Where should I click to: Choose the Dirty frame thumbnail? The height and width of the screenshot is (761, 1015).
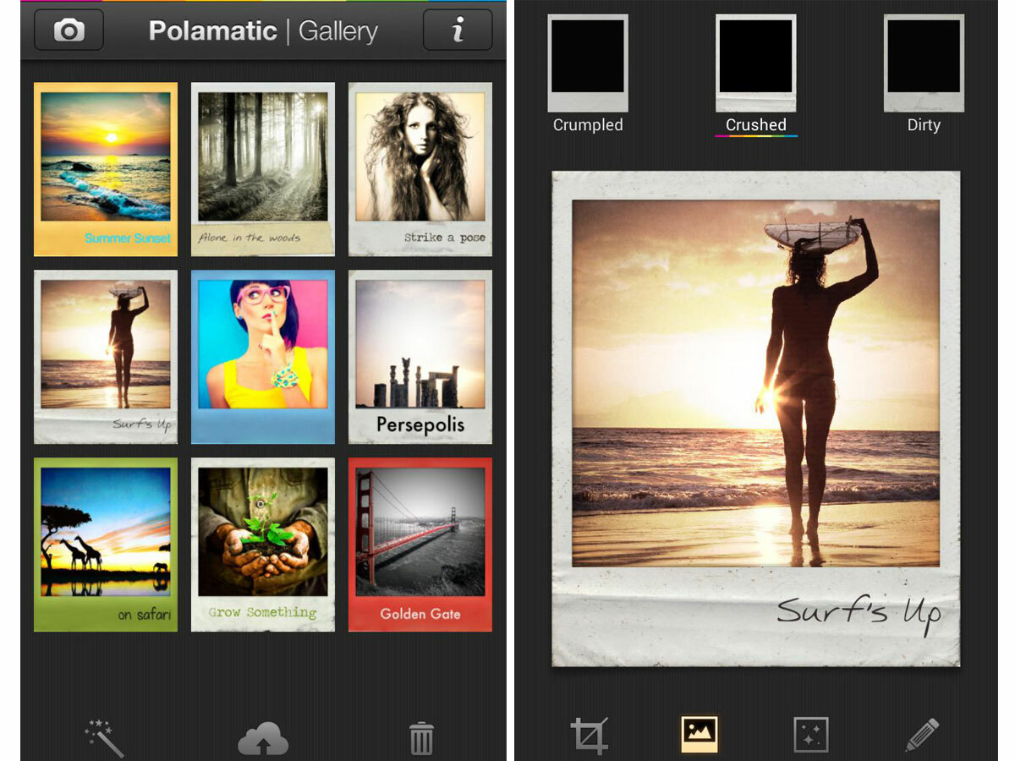(x=924, y=63)
